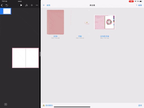Open the format brush panel

(x=26, y=5)
